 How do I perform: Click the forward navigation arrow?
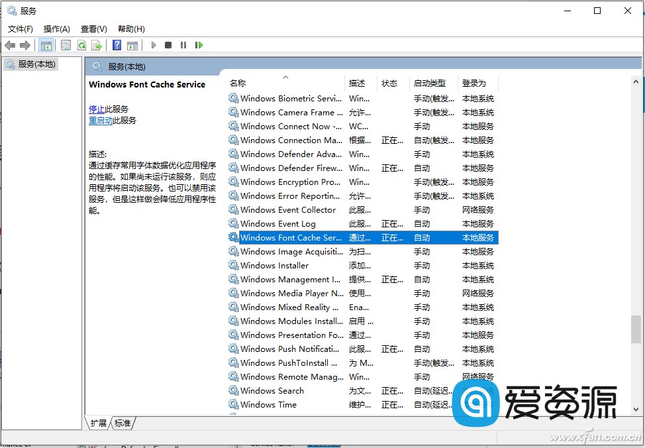click(x=25, y=44)
